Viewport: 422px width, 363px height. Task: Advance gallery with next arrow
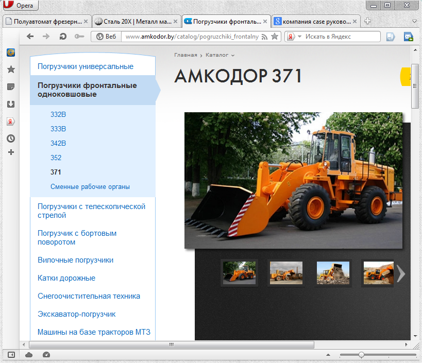(401, 274)
